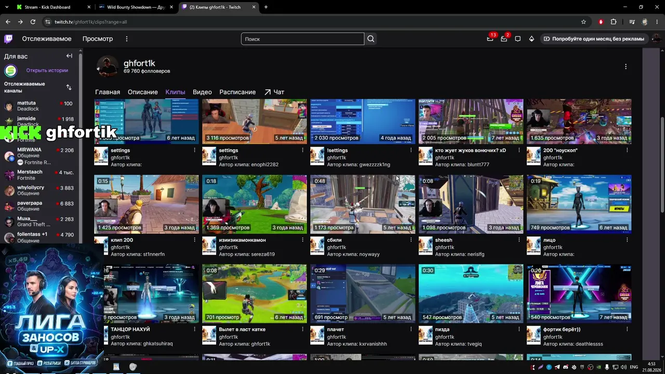665x374 pixels.
Task: Open the Описание tab
Action: (x=143, y=92)
